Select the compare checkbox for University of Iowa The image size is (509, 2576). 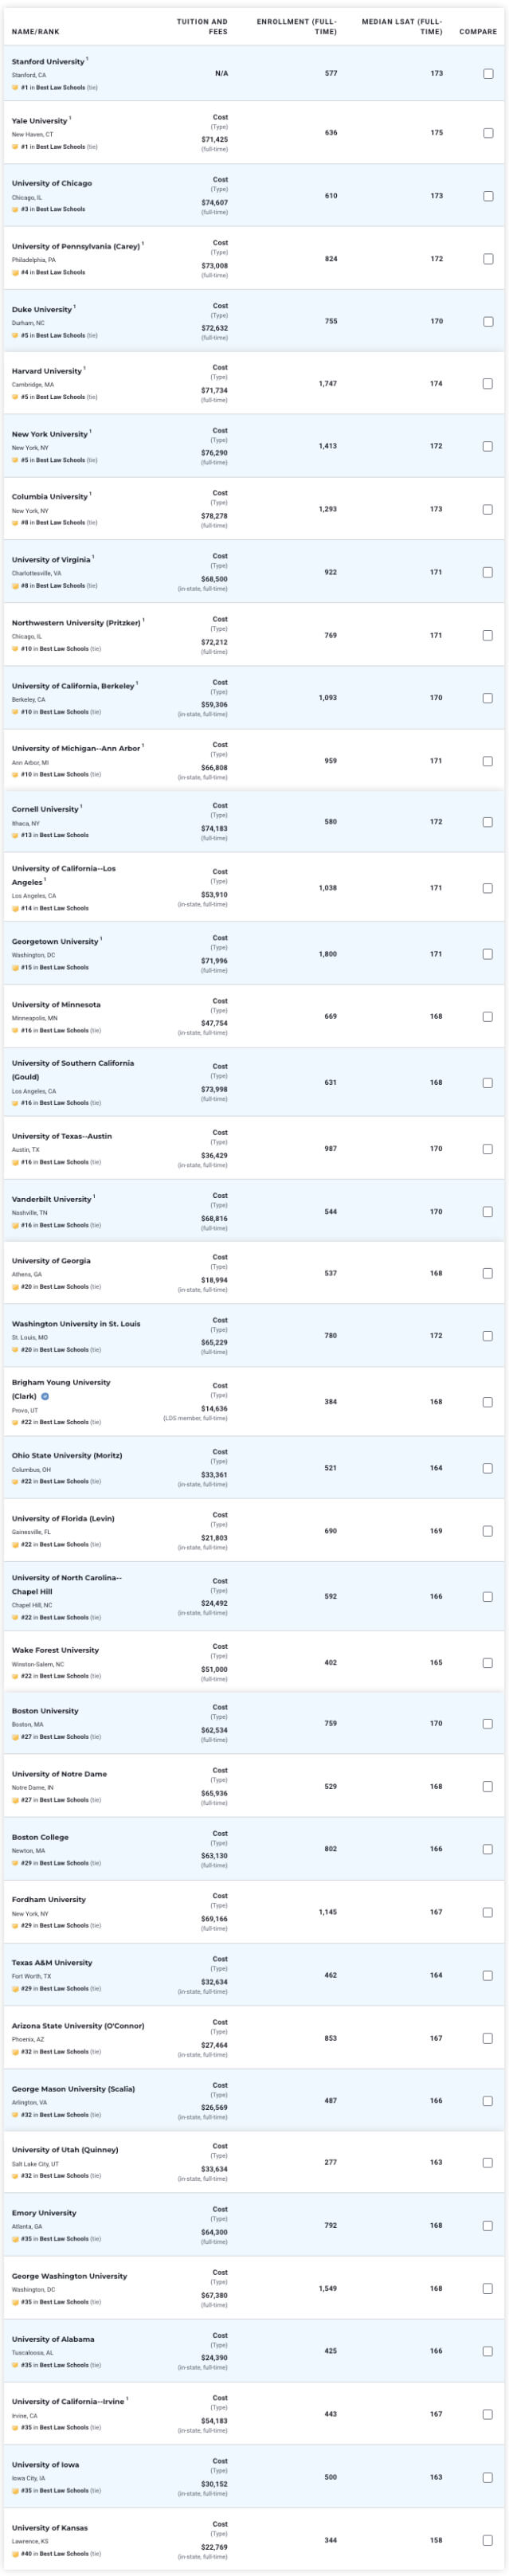click(488, 2477)
